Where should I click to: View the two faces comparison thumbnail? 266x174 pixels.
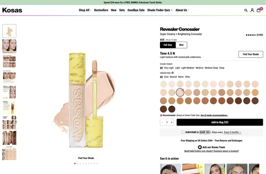pyautogui.click(x=9, y=46)
